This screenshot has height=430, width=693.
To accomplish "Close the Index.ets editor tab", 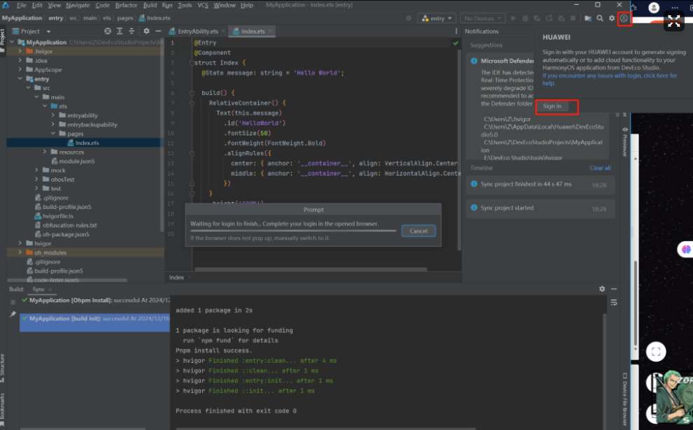I will click(x=269, y=31).
